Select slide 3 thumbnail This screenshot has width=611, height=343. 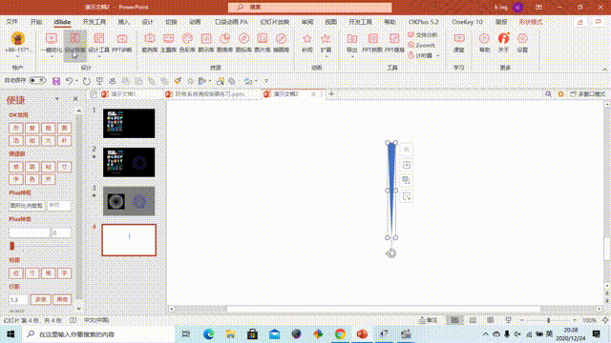click(x=129, y=201)
